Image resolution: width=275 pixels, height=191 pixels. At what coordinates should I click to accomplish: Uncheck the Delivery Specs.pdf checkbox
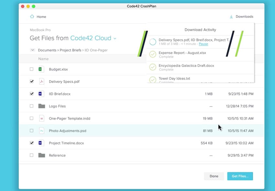[32, 81]
